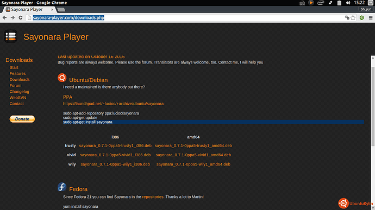The height and width of the screenshot is (210, 375).
Task: Open the volume speaker indicator
Action: point(348,3)
